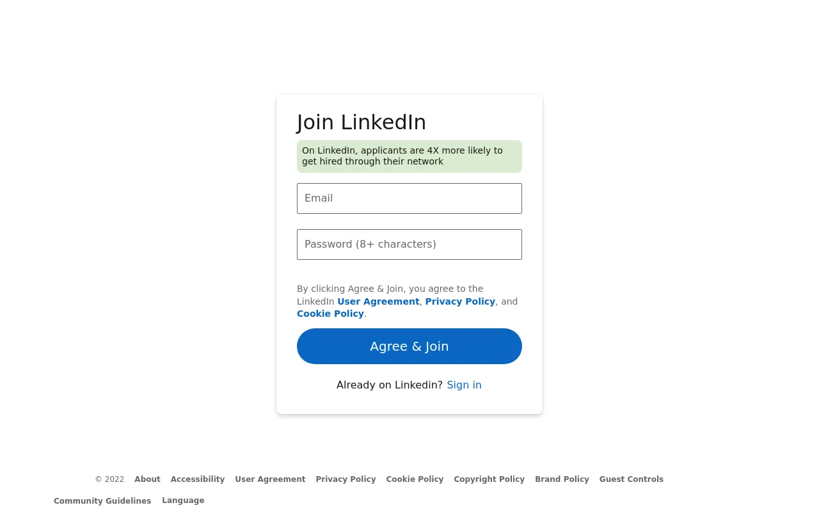Click the Join LinkedIn heading
Image resolution: width=819 pixels, height=512 pixels.
362,122
